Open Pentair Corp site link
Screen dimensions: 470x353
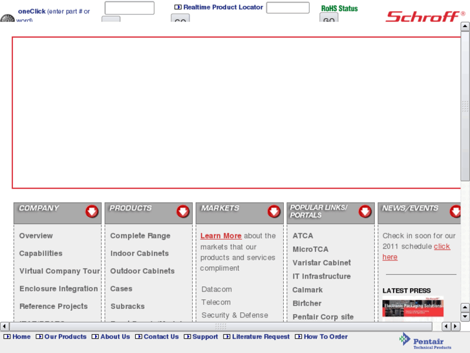[x=323, y=317]
